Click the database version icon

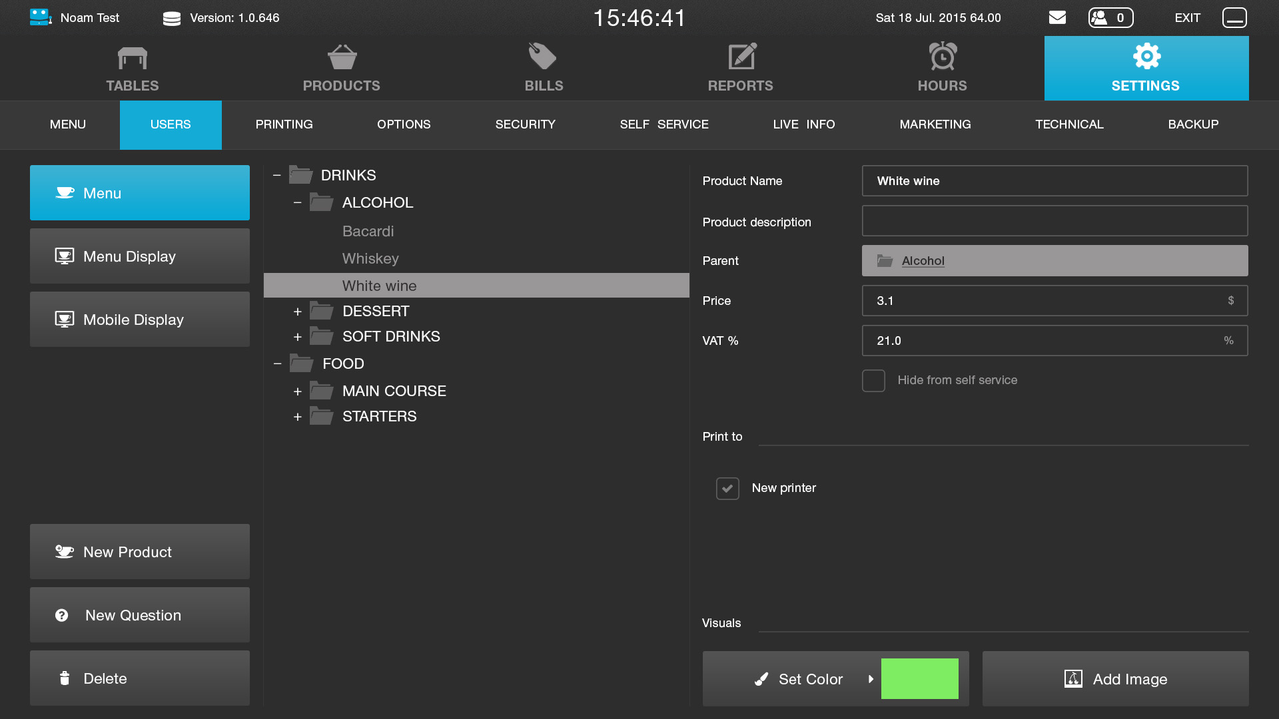172,19
